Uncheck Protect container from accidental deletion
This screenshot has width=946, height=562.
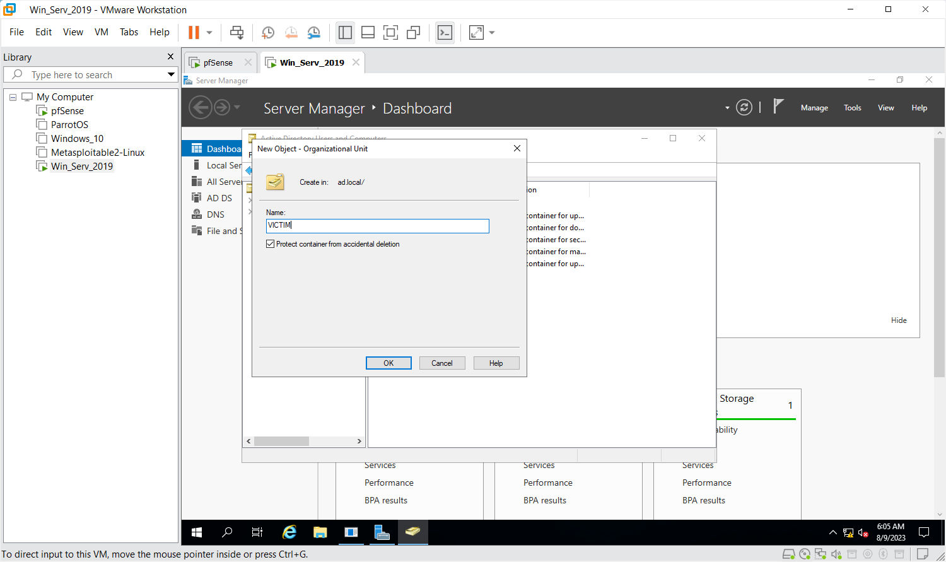pyautogui.click(x=271, y=244)
